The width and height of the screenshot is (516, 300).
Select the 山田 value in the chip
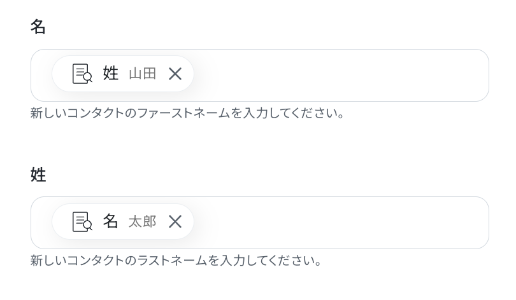coord(143,74)
